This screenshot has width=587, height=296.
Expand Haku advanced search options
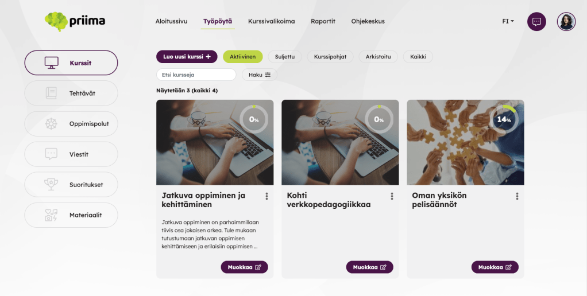click(260, 75)
